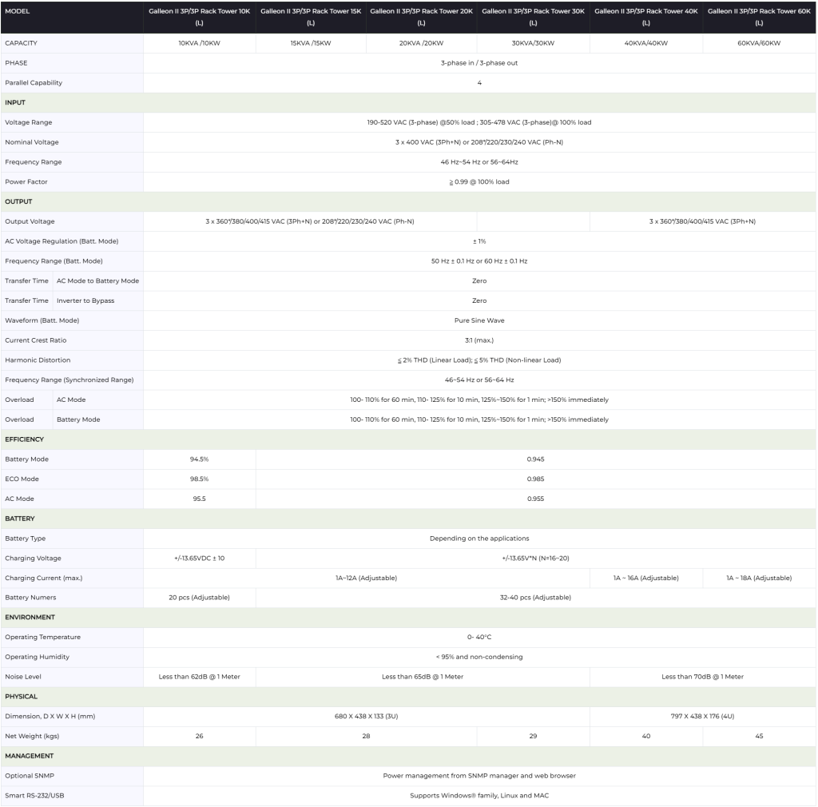Click the 46 Hz~54 Hz or 56~64Hz value
Viewport: 818px width, 807px height.
point(479,162)
